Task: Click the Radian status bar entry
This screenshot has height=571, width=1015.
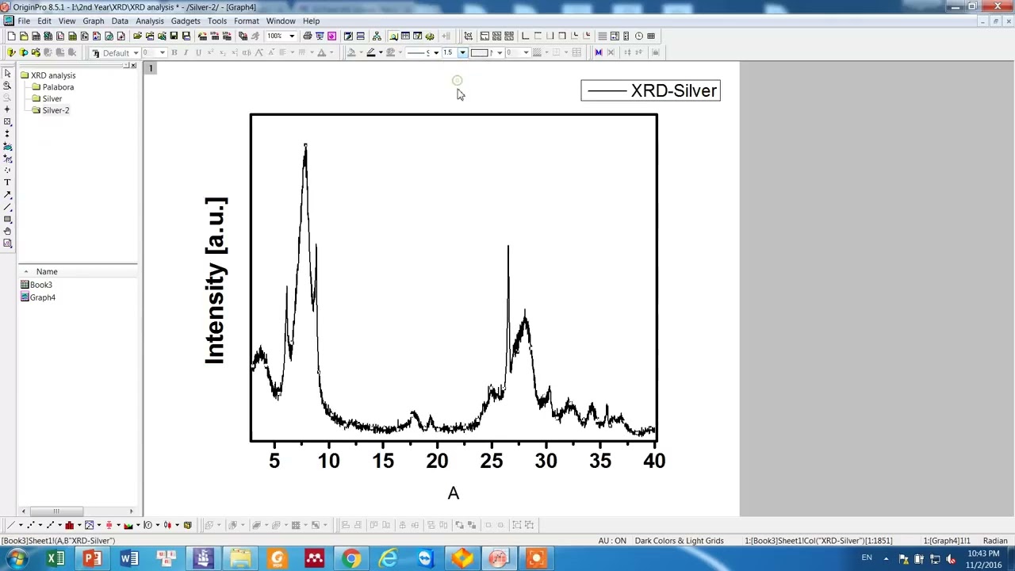Action: tap(995, 541)
